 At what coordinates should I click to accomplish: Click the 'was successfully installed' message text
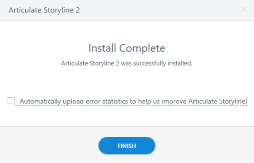click(x=126, y=63)
